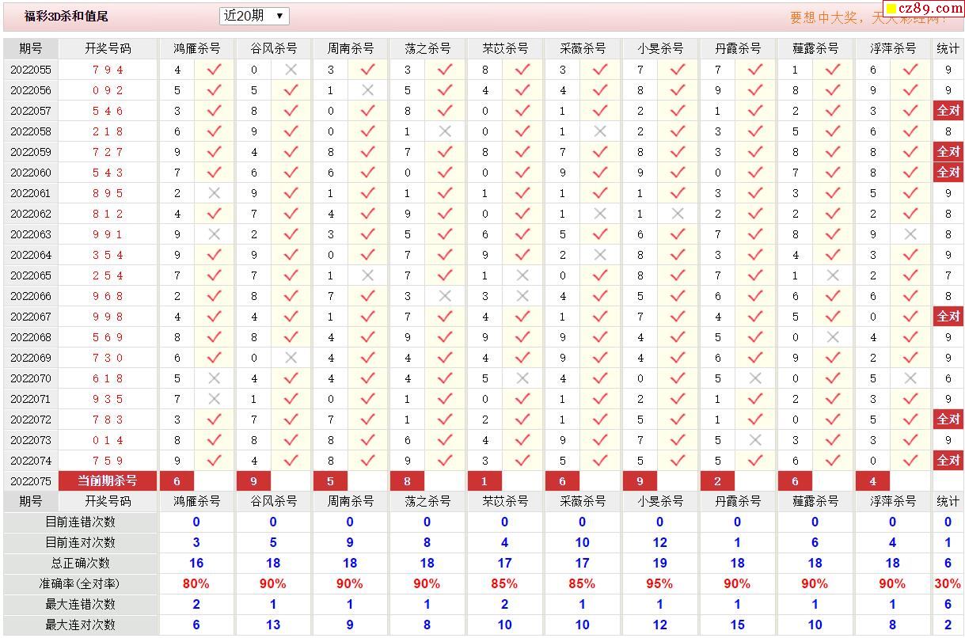Screen dimensions: 965x638
Task: Click the check mark for 浮萍杀号 in row 2022074
Action: coord(910,461)
